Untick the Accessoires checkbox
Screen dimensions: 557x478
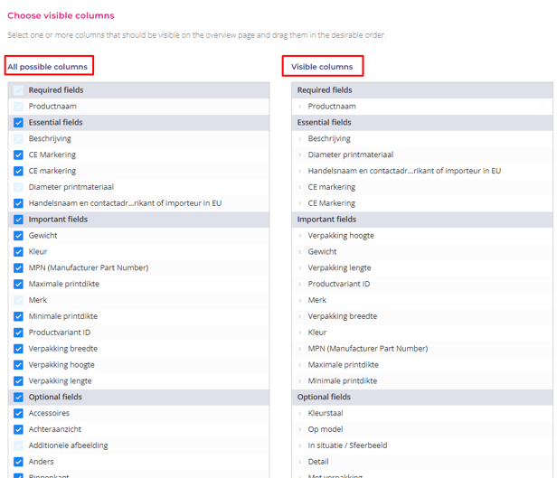coord(18,413)
